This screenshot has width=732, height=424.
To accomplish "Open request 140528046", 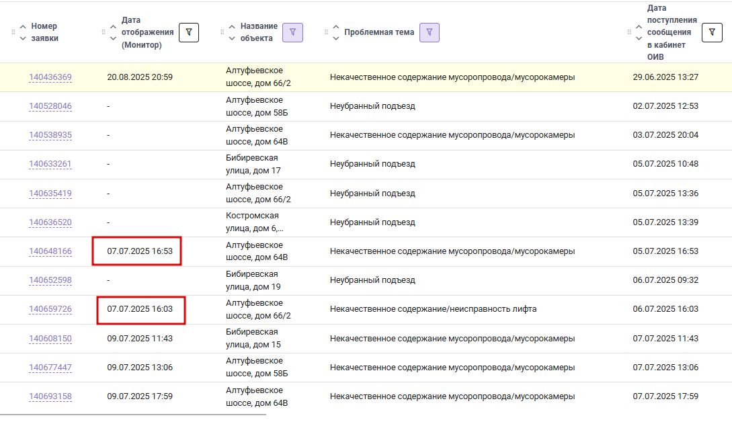I will click(x=50, y=106).
